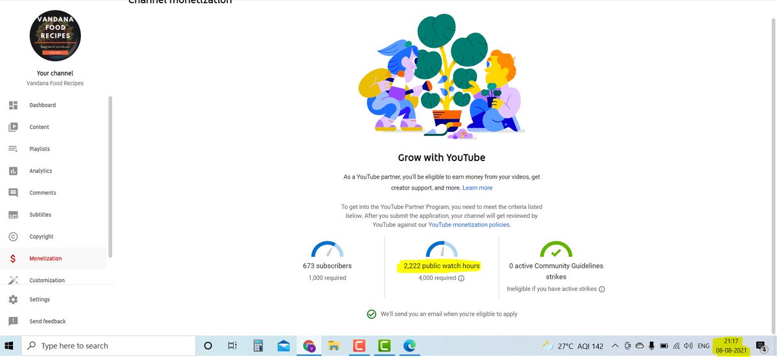Image resolution: width=777 pixels, height=357 pixels.
Task: Open the Learn more link
Action: click(477, 188)
